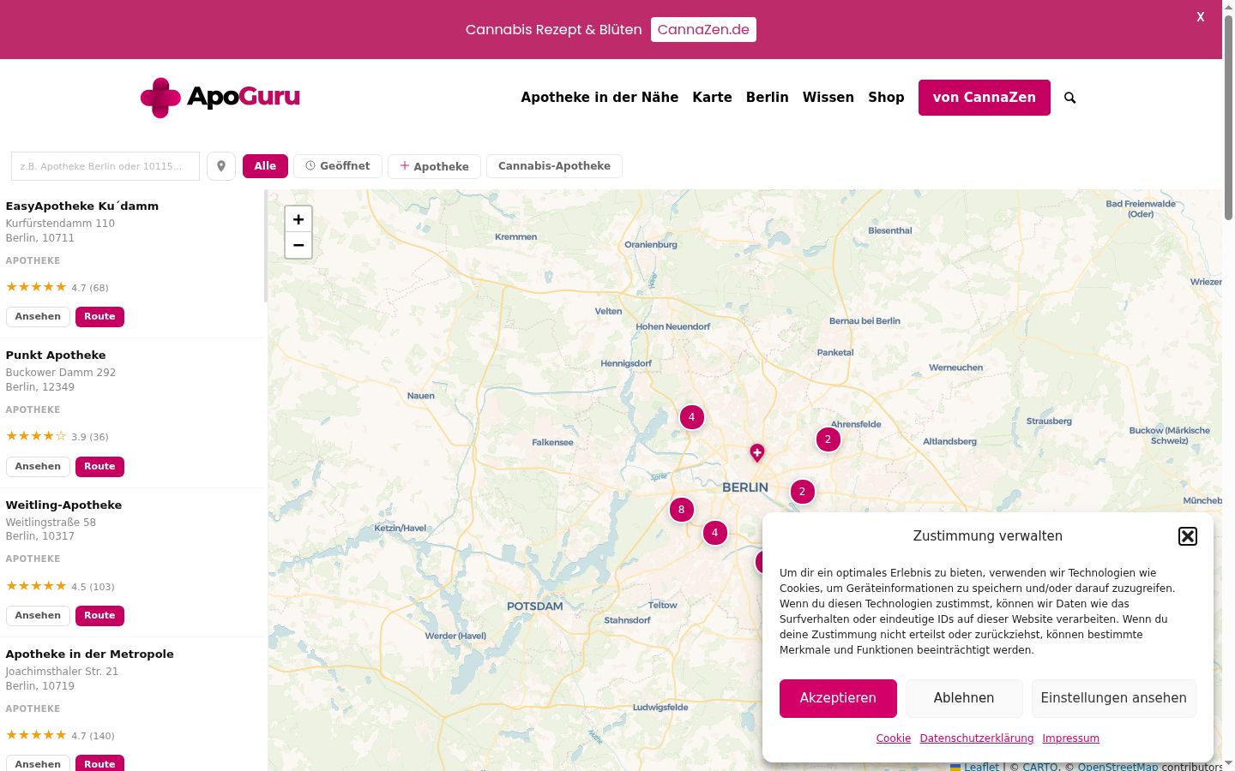Focus the pharmacy search field
Viewport: 1235px width, 771px height.
[x=105, y=166]
